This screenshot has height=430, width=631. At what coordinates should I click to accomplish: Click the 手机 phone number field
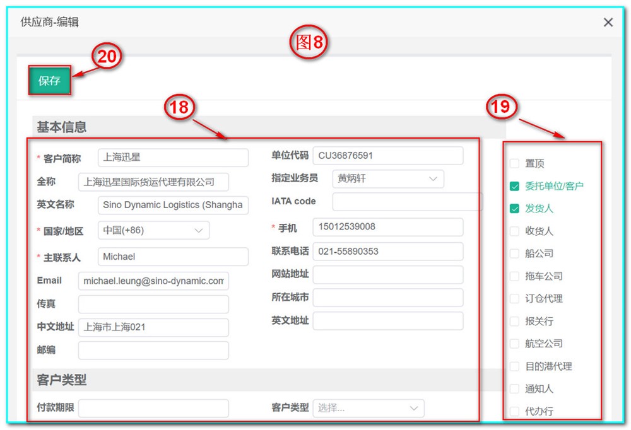(387, 227)
